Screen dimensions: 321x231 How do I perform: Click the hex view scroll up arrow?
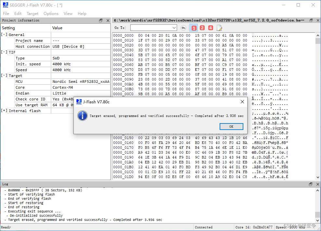coord(318,35)
